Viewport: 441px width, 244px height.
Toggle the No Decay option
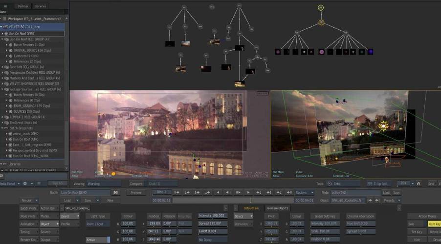coord(213,240)
